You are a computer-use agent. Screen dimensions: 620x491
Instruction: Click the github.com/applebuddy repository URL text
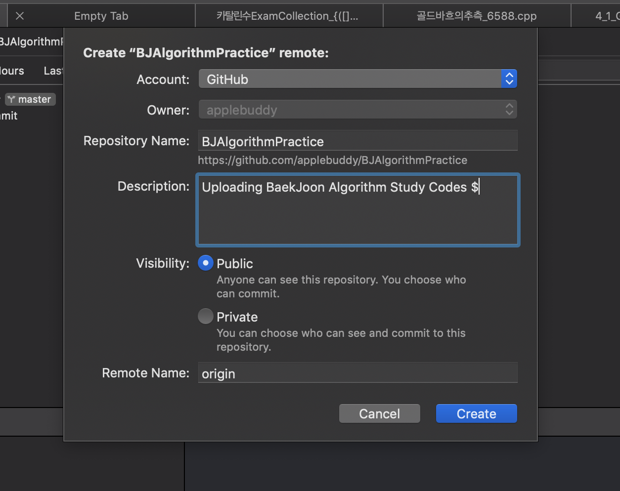[332, 160]
